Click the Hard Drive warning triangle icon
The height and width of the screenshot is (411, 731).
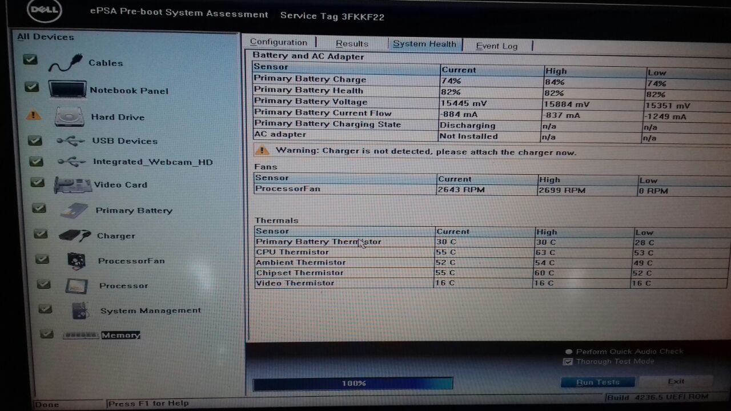(33, 114)
